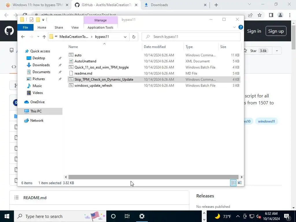Click the Manage contextual tab
Image resolution: width=296 pixels, height=222 pixels.
tap(100, 20)
